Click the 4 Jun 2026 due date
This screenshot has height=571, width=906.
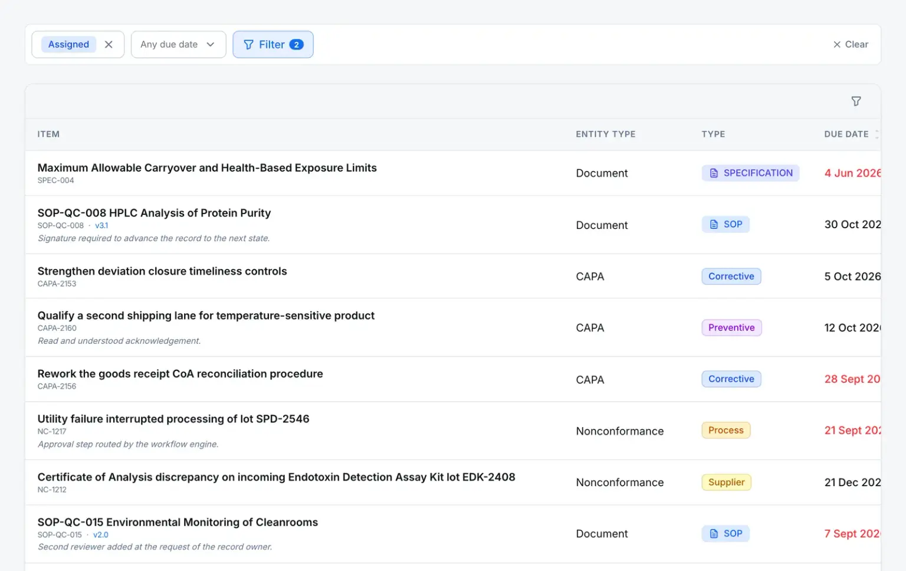coord(852,173)
